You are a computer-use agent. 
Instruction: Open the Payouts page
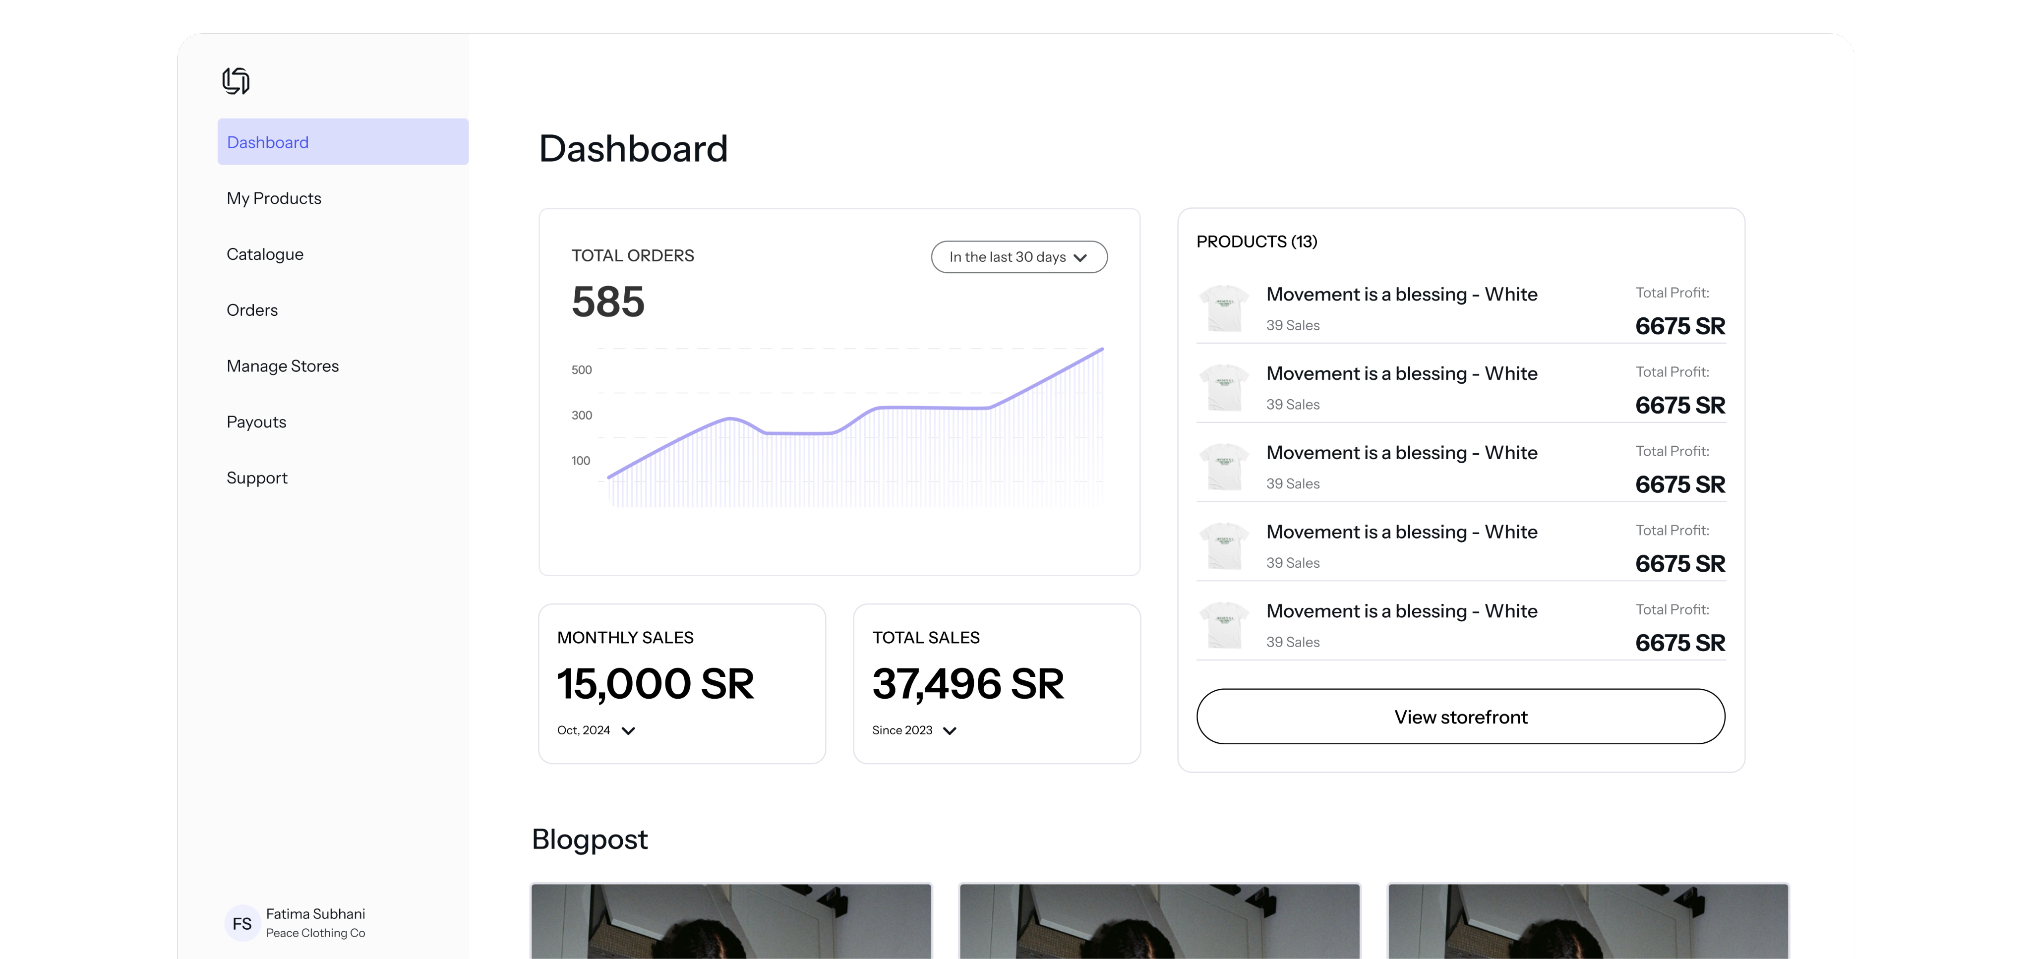[256, 422]
